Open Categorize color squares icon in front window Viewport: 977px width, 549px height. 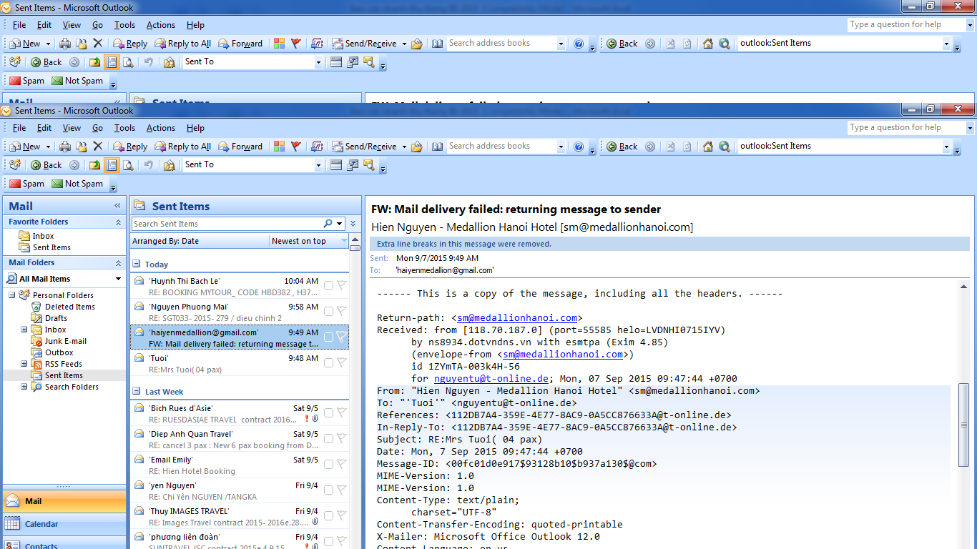[280, 146]
